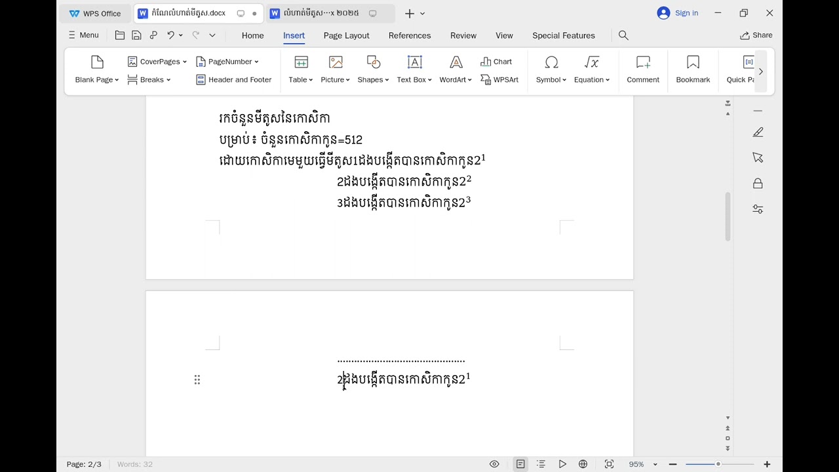Open the Home tab

click(252, 35)
